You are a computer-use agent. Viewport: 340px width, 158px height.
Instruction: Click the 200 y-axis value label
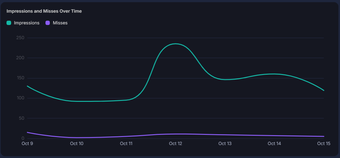point(20,58)
